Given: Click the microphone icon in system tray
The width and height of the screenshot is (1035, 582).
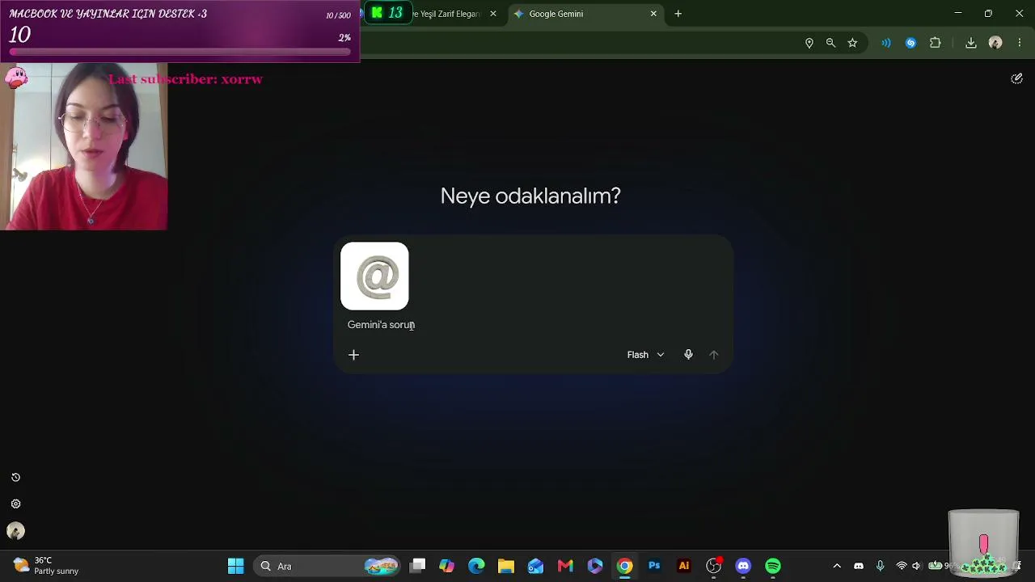Looking at the screenshot, I should click(x=881, y=566).
